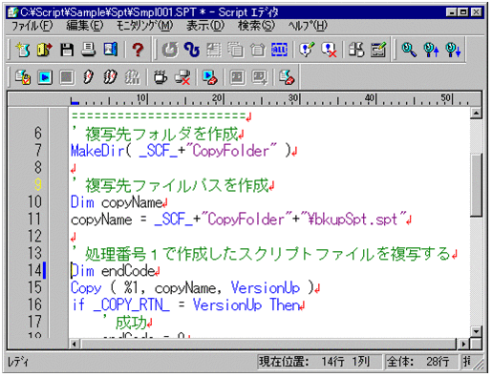Click the grayed cut icon
This screenshot has width=492, height=377.
(x=214, y=50)
